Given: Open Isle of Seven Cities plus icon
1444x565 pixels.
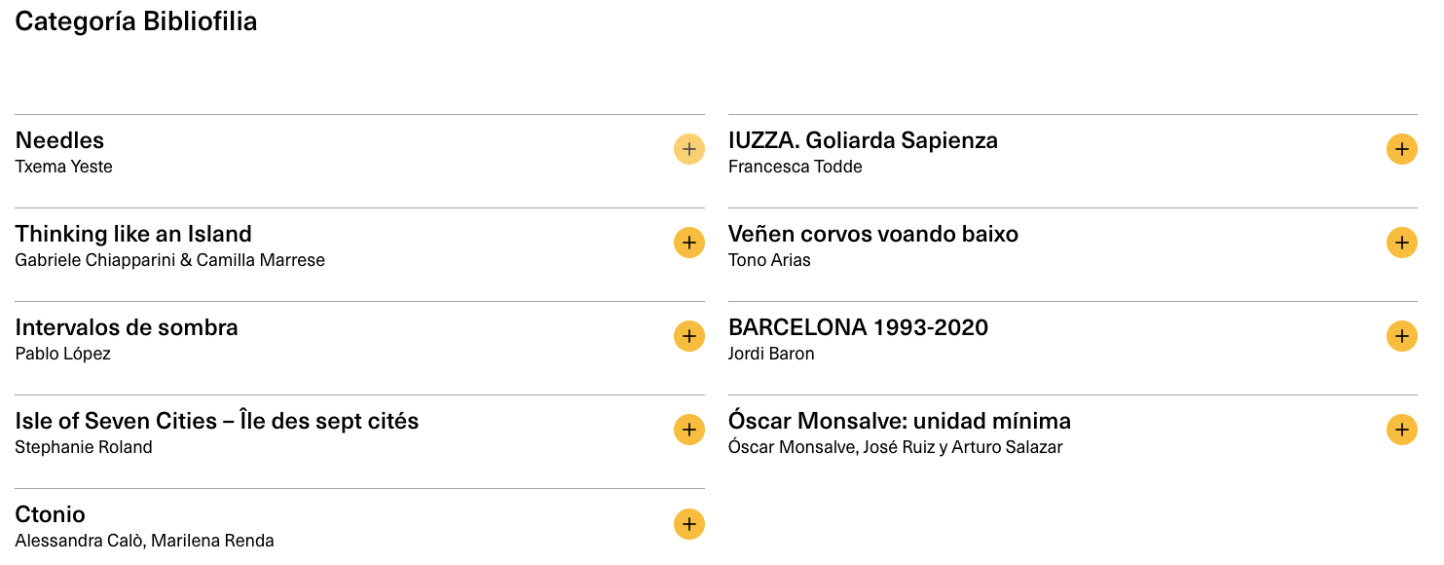Looking at the screenshot, I should click(688, 430).
